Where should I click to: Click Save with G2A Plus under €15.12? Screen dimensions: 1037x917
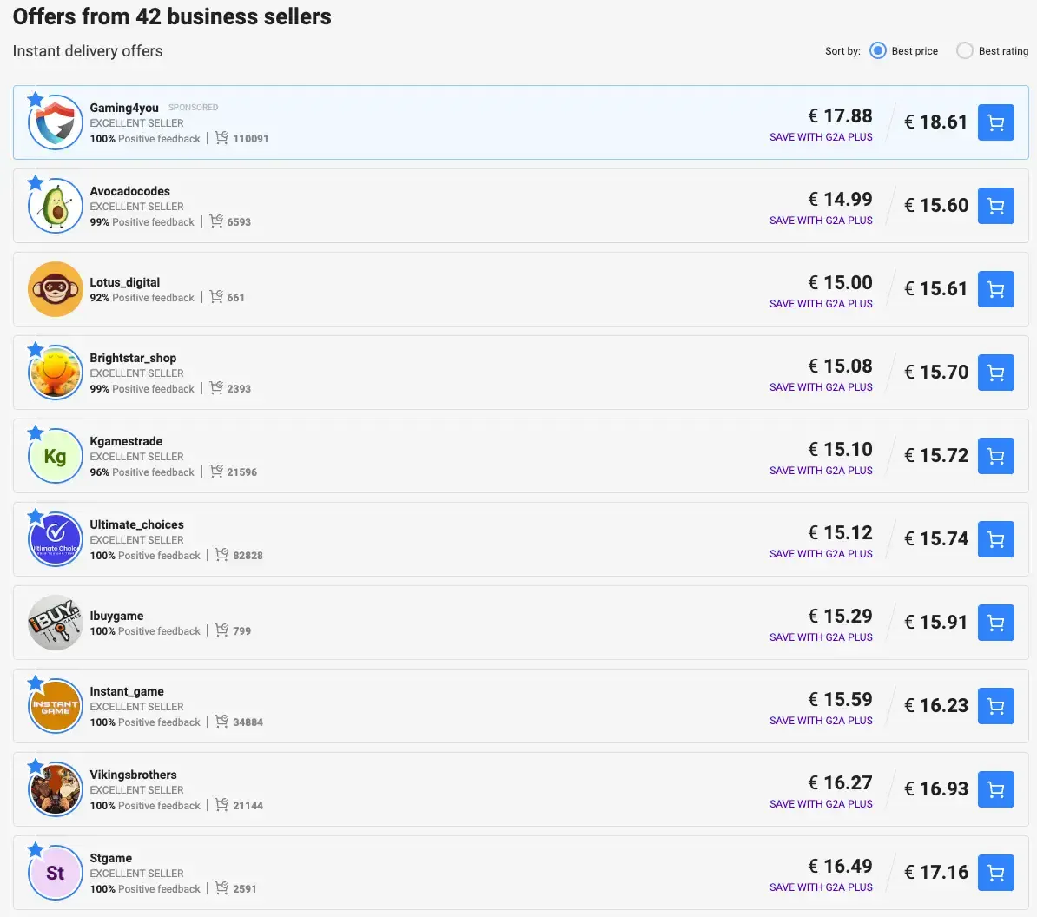coord(821,553)
